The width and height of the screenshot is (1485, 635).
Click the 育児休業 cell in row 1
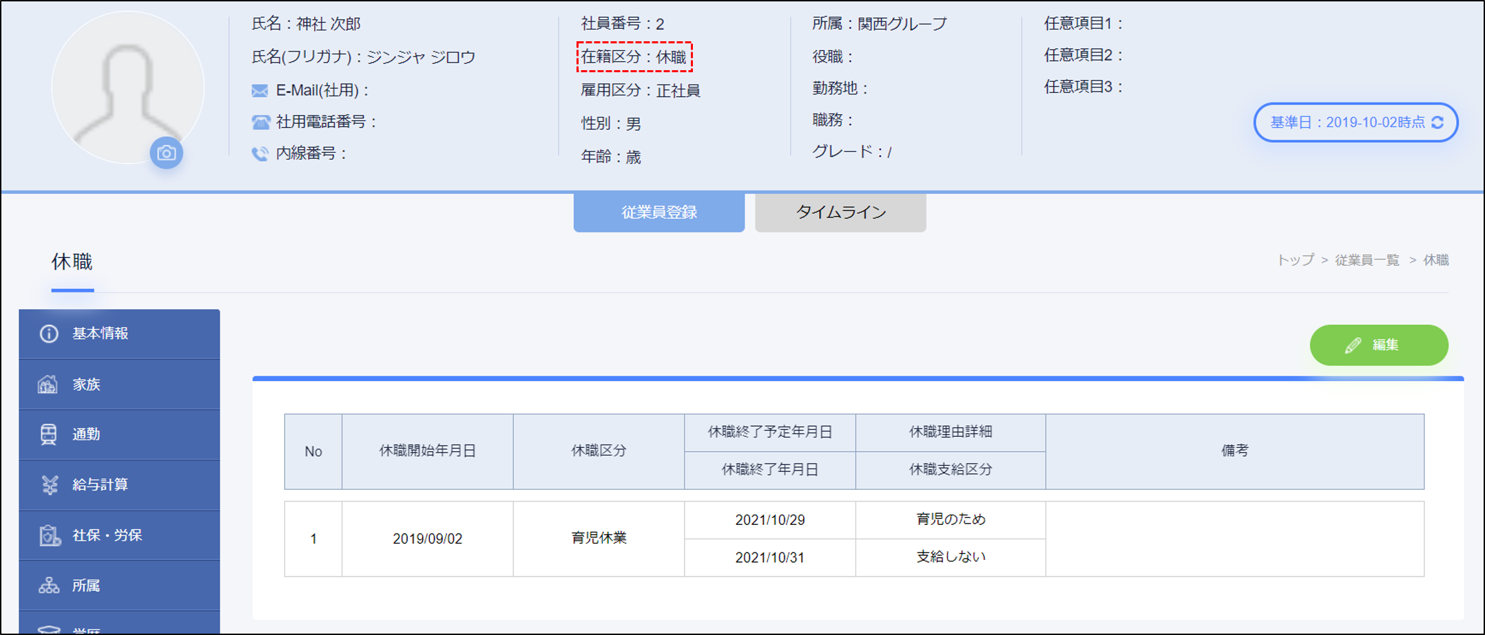(598, 538)
